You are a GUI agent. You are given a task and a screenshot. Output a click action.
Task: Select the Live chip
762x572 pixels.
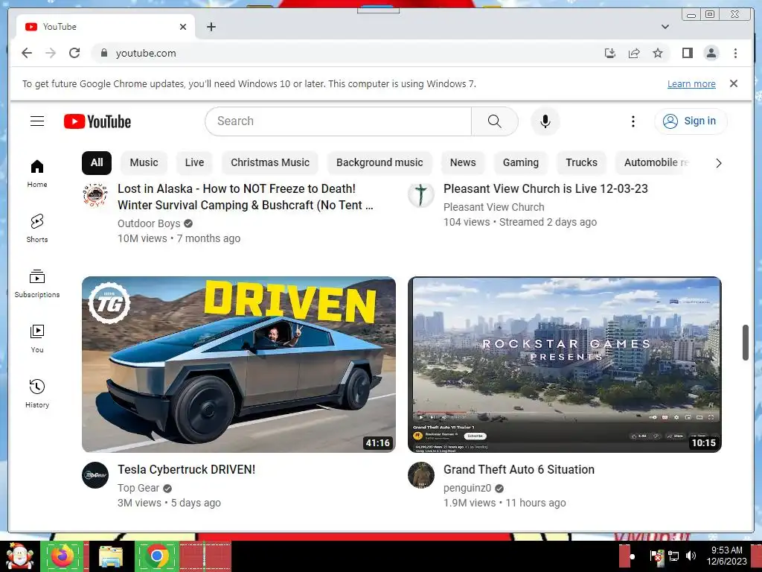point(194,162)
